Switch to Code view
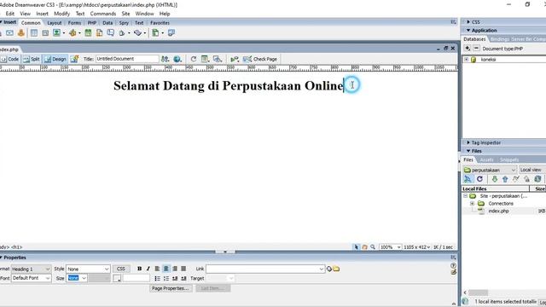Screen dimensions: 546x307 [9, 59]
